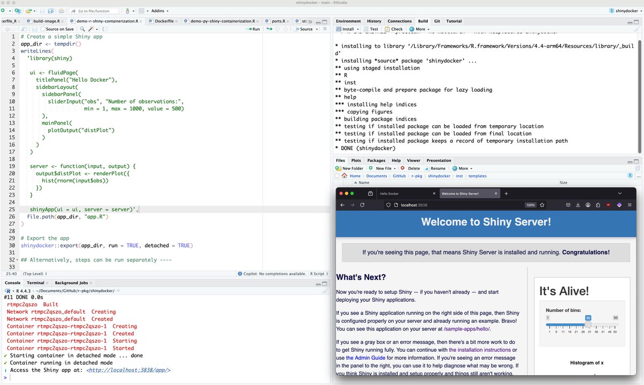644x385 pixels.
Task: Click the Delete button in Files pane
Action: tap(411, 168)
